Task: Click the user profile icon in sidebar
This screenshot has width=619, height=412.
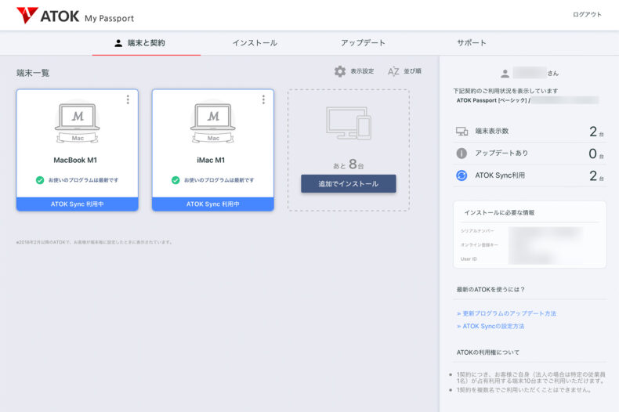Action: point(505,74)
